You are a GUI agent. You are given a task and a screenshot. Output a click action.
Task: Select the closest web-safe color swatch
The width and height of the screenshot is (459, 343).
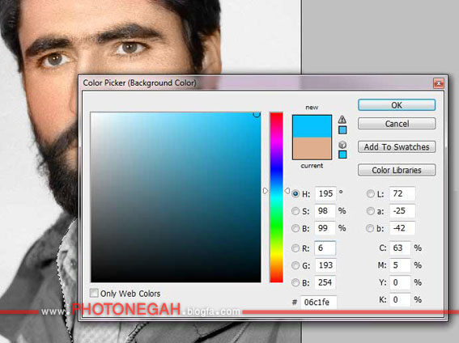[x=342, y=155]
